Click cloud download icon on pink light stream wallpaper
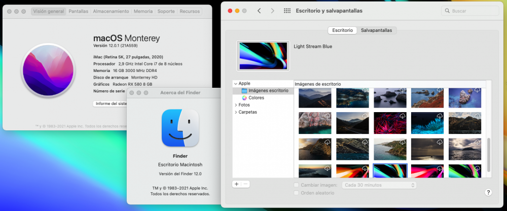Image resolution: width=507 pixels, height=211 pixels. [440, 168]
